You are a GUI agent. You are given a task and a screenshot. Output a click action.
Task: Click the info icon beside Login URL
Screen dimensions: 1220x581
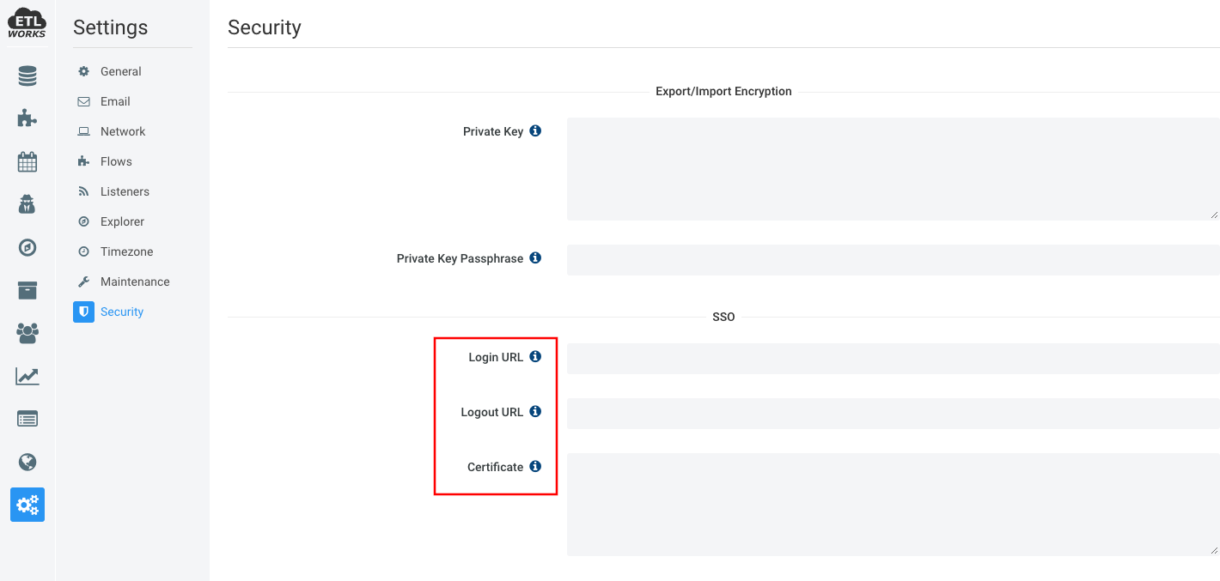point(535,356)
